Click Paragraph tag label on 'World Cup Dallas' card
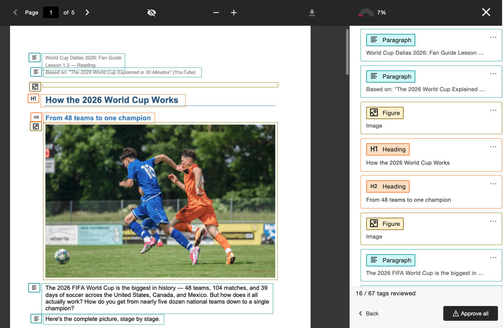503x328 pixels. 391,40
